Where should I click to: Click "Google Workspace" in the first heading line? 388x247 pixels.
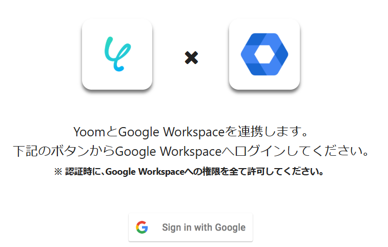(x=172, y=132)
